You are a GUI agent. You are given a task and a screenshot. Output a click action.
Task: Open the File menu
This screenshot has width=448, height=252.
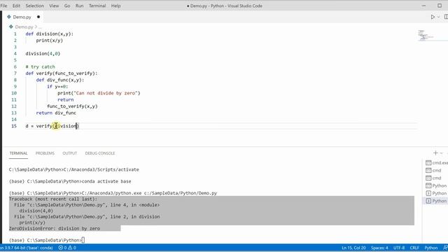[3, 6]
